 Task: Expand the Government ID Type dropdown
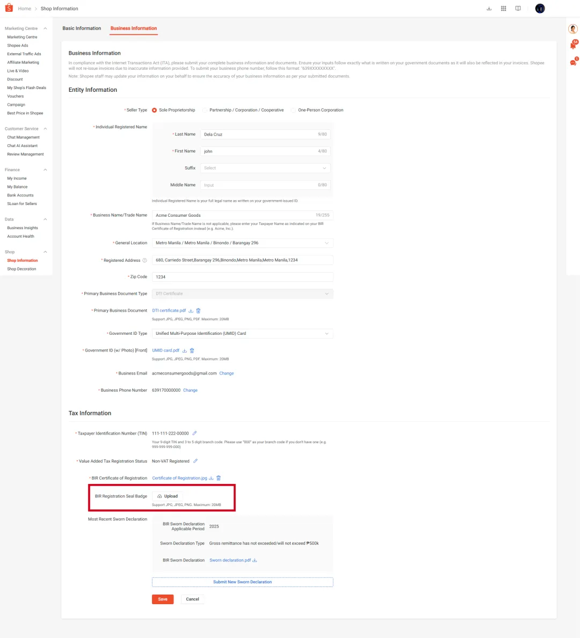(242, 333)
